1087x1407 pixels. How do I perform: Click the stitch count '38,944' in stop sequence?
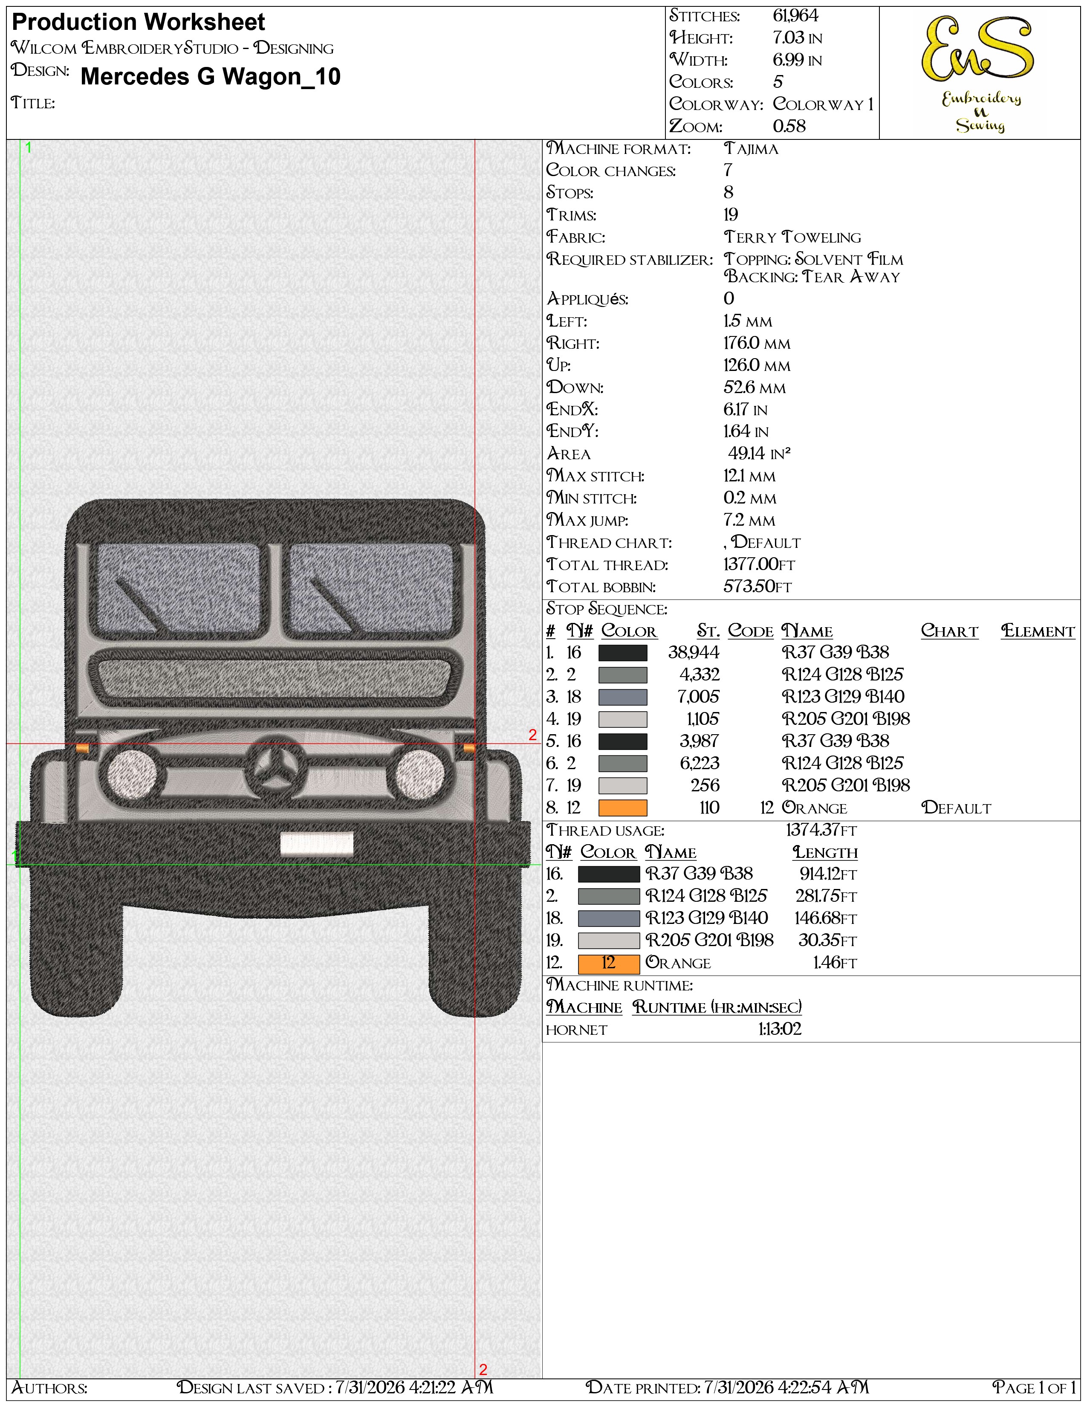[x=694, y=653]
